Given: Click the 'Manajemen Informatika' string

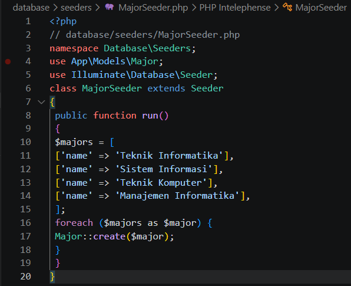Looking at the screenshot, I should 177,196.
